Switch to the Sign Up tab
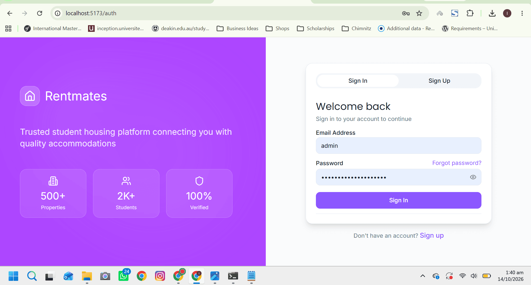The image size is (531, 285). click(x=439, y=81)
